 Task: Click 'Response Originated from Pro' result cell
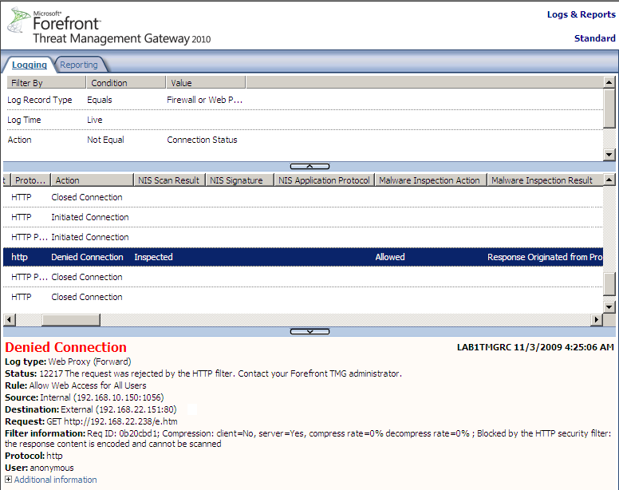click(x=545, y=257)
